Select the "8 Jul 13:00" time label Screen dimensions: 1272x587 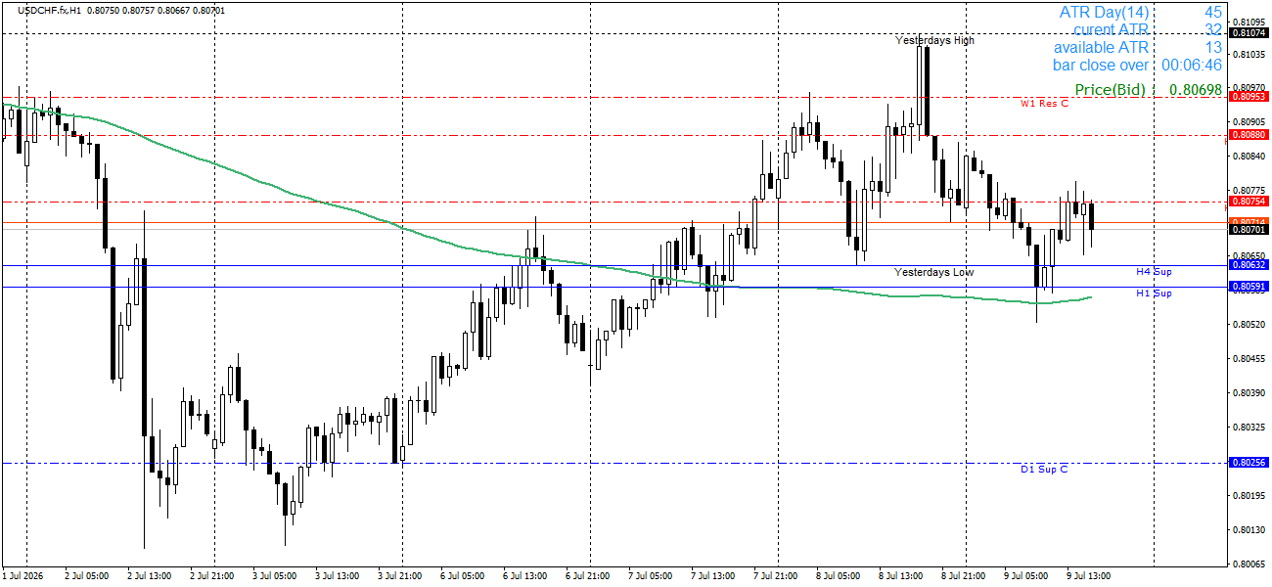pos(901,576)
